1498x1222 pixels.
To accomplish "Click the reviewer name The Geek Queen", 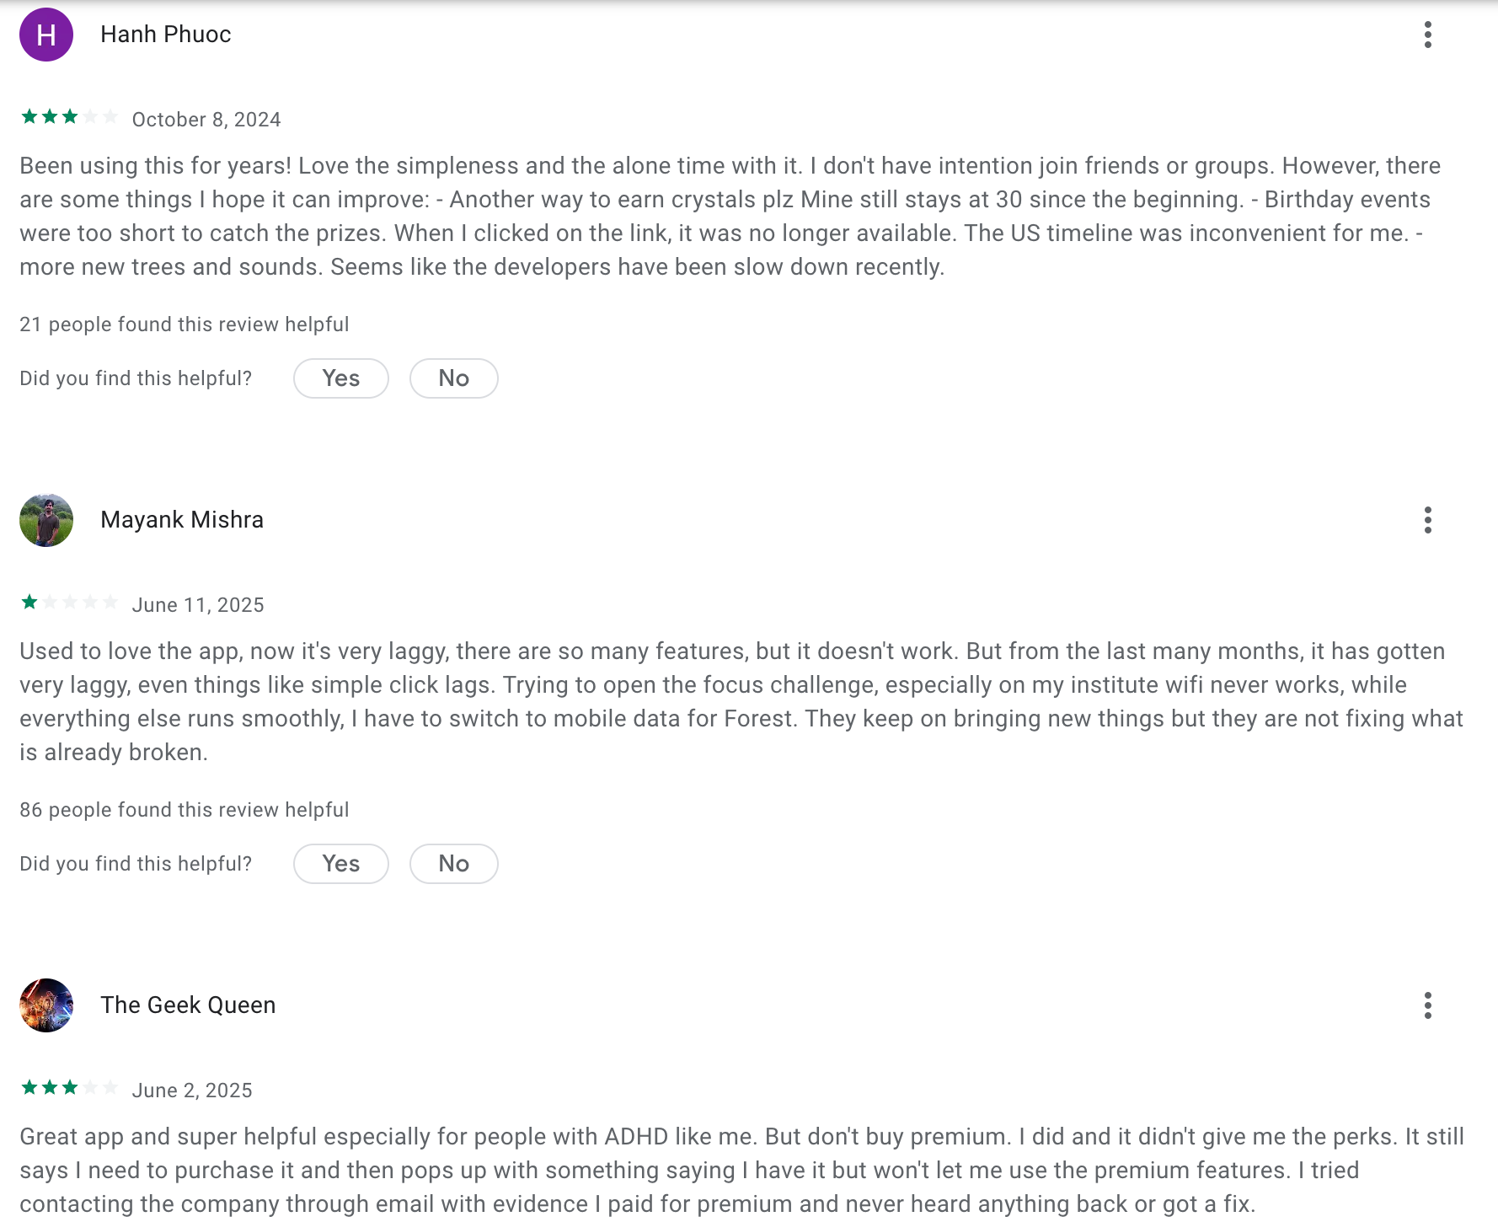I will coord(188,1005).
